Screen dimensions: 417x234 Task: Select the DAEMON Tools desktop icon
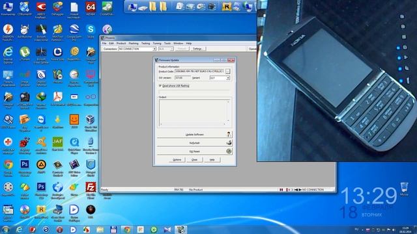[x=8, y=32]
